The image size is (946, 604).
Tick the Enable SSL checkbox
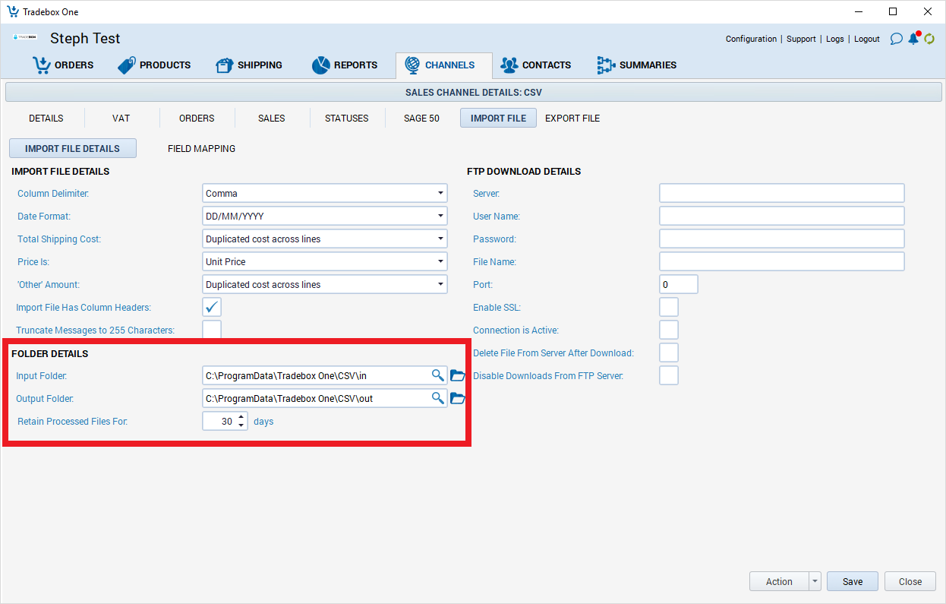pyautogui.click(x=669, y=307)
